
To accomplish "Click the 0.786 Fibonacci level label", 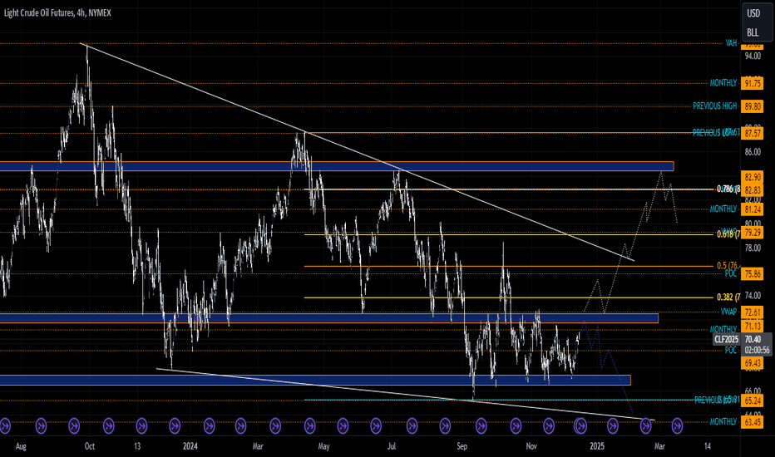I will (x=728, y=189).
